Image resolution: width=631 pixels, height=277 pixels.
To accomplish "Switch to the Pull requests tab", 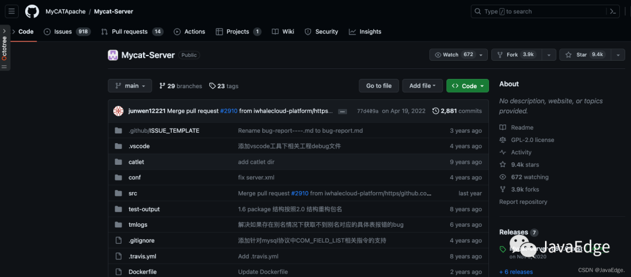I will point(133,32).
